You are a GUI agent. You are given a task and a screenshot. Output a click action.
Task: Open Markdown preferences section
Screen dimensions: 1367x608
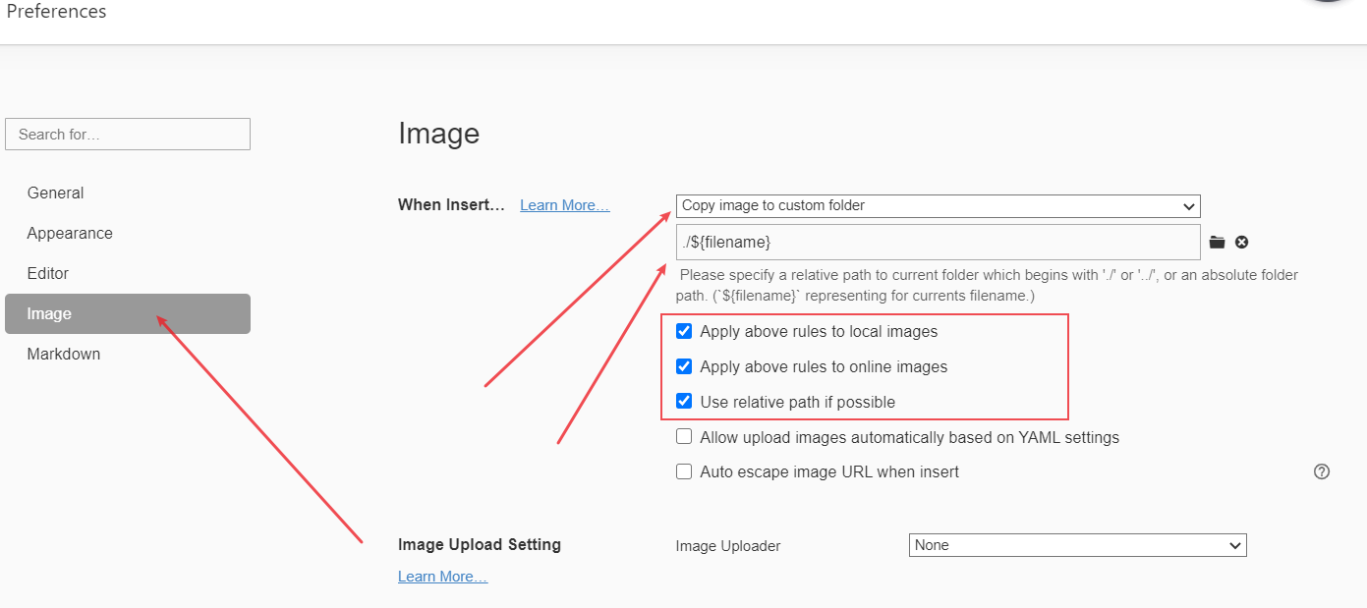64,355
